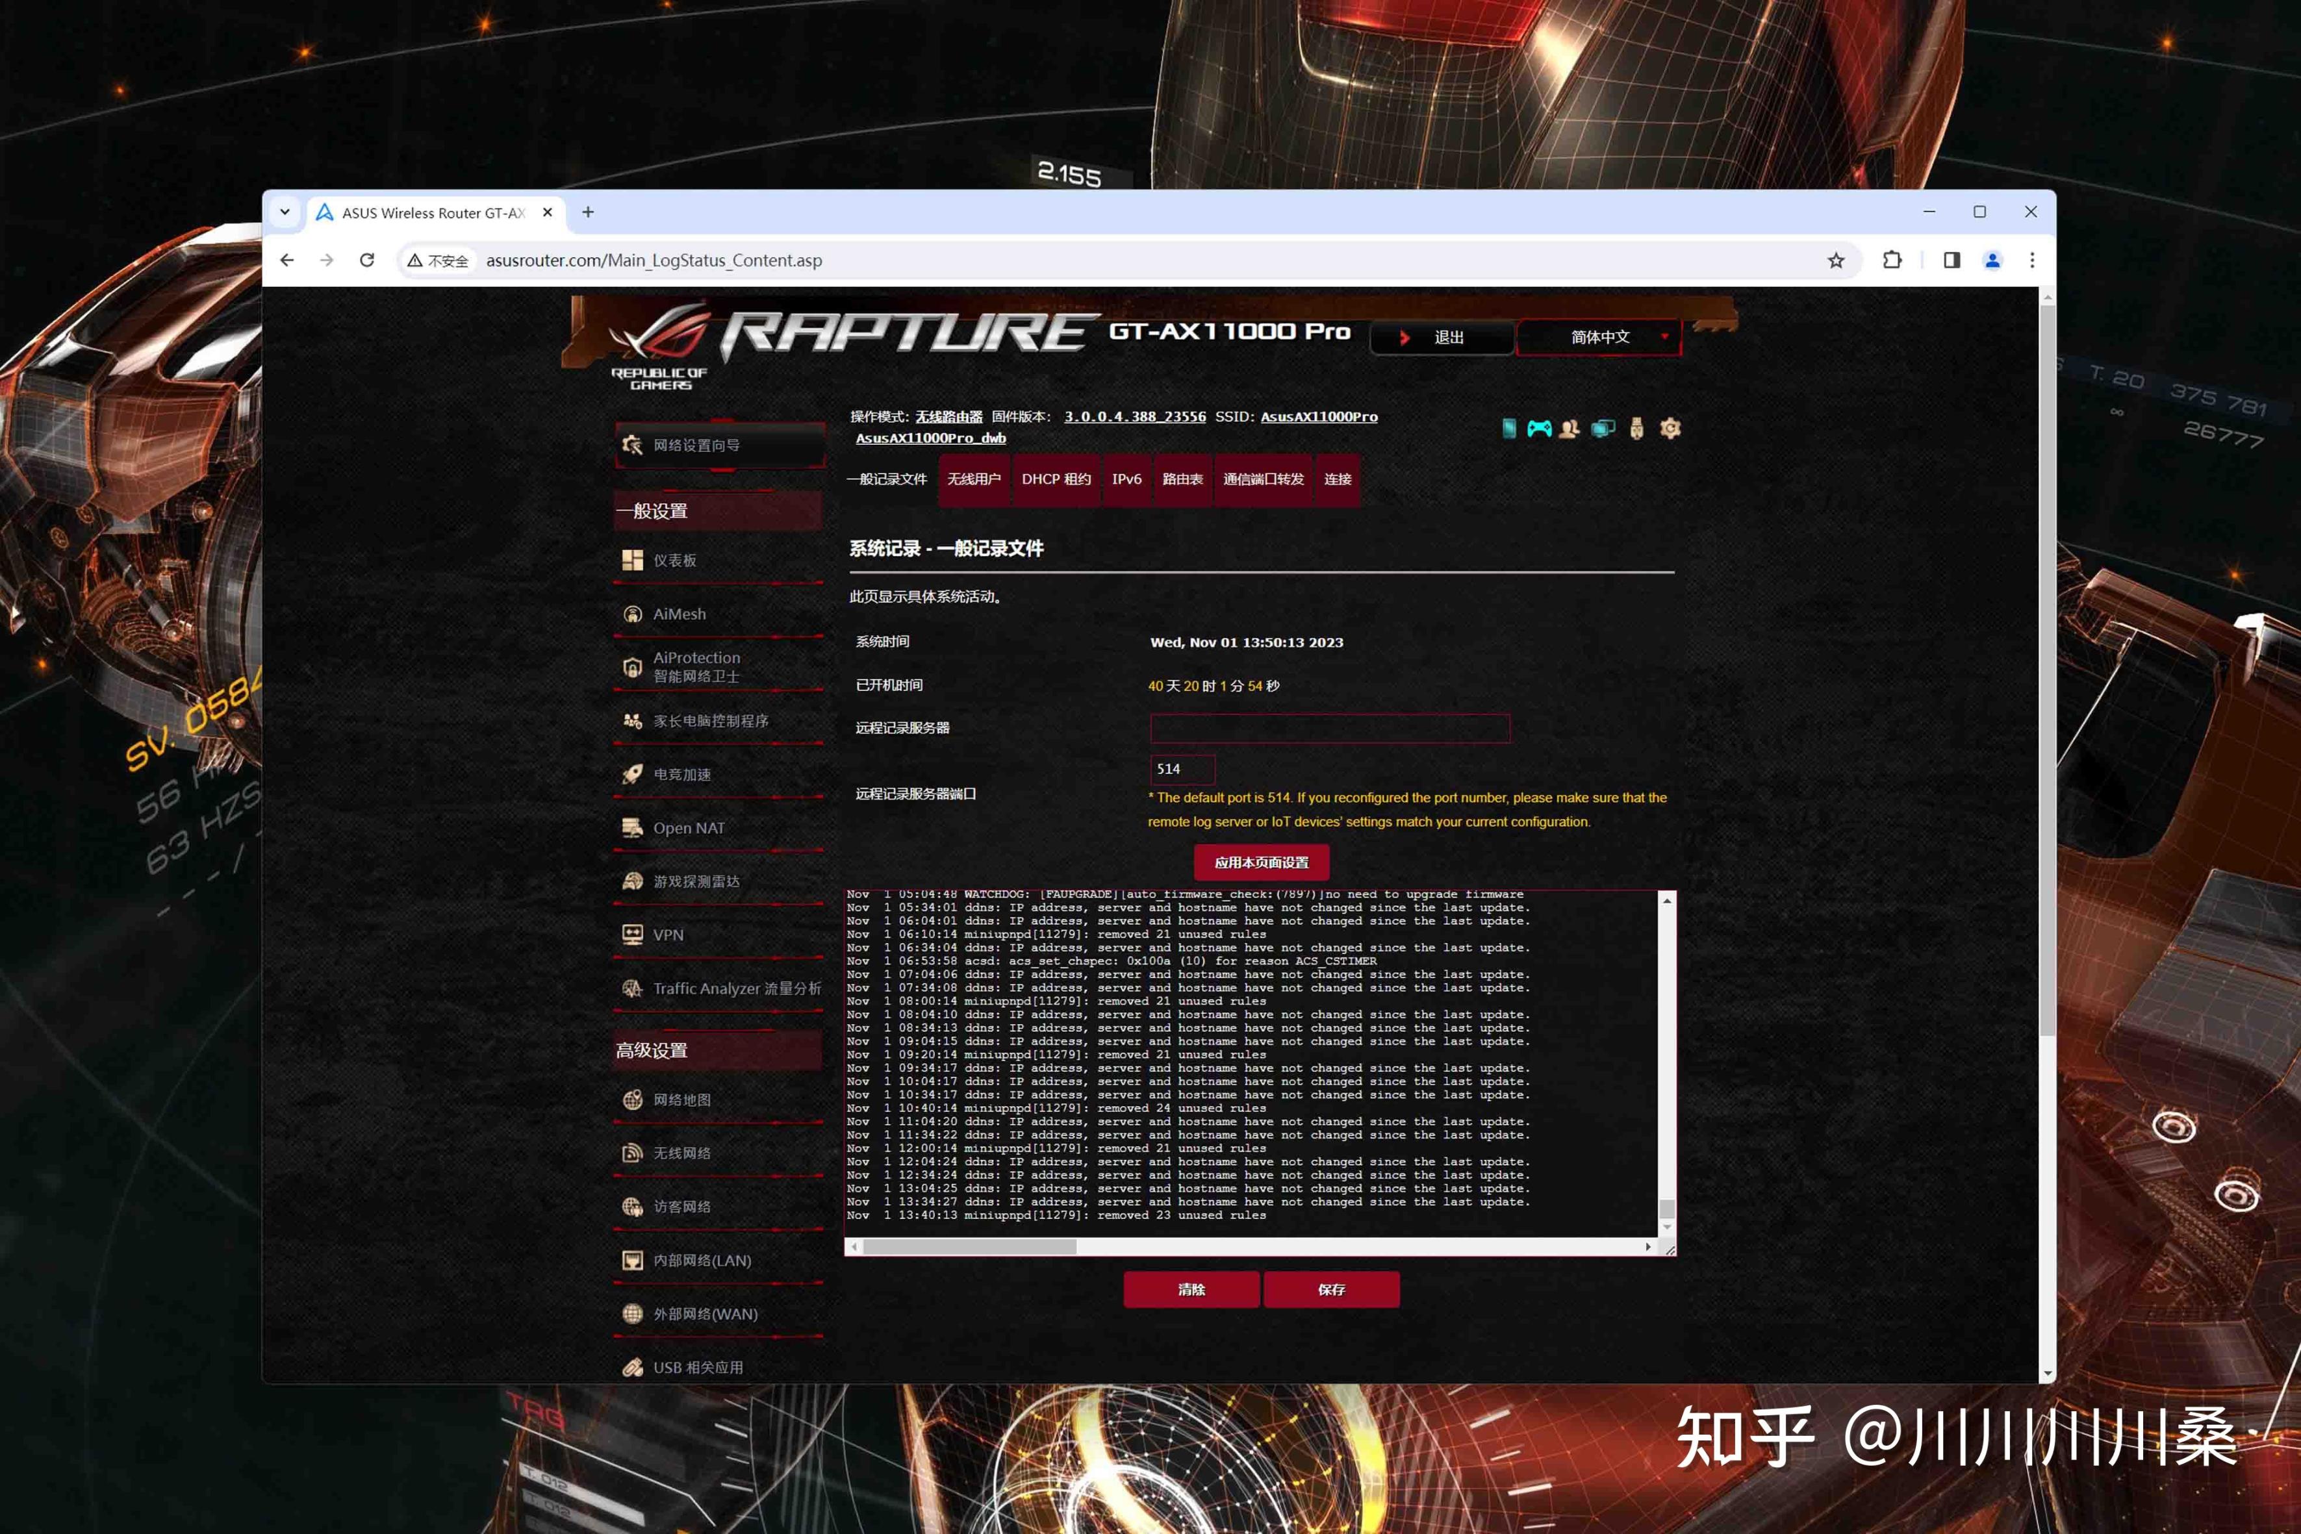Open the guest users status icon

point(1570,429)
